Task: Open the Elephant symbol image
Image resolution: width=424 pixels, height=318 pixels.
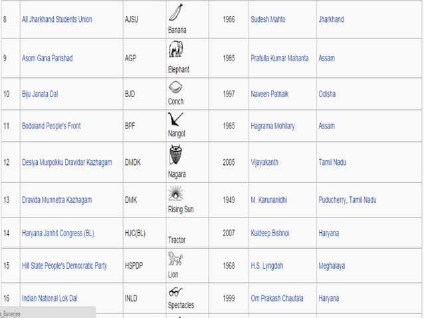Action: 175,49
